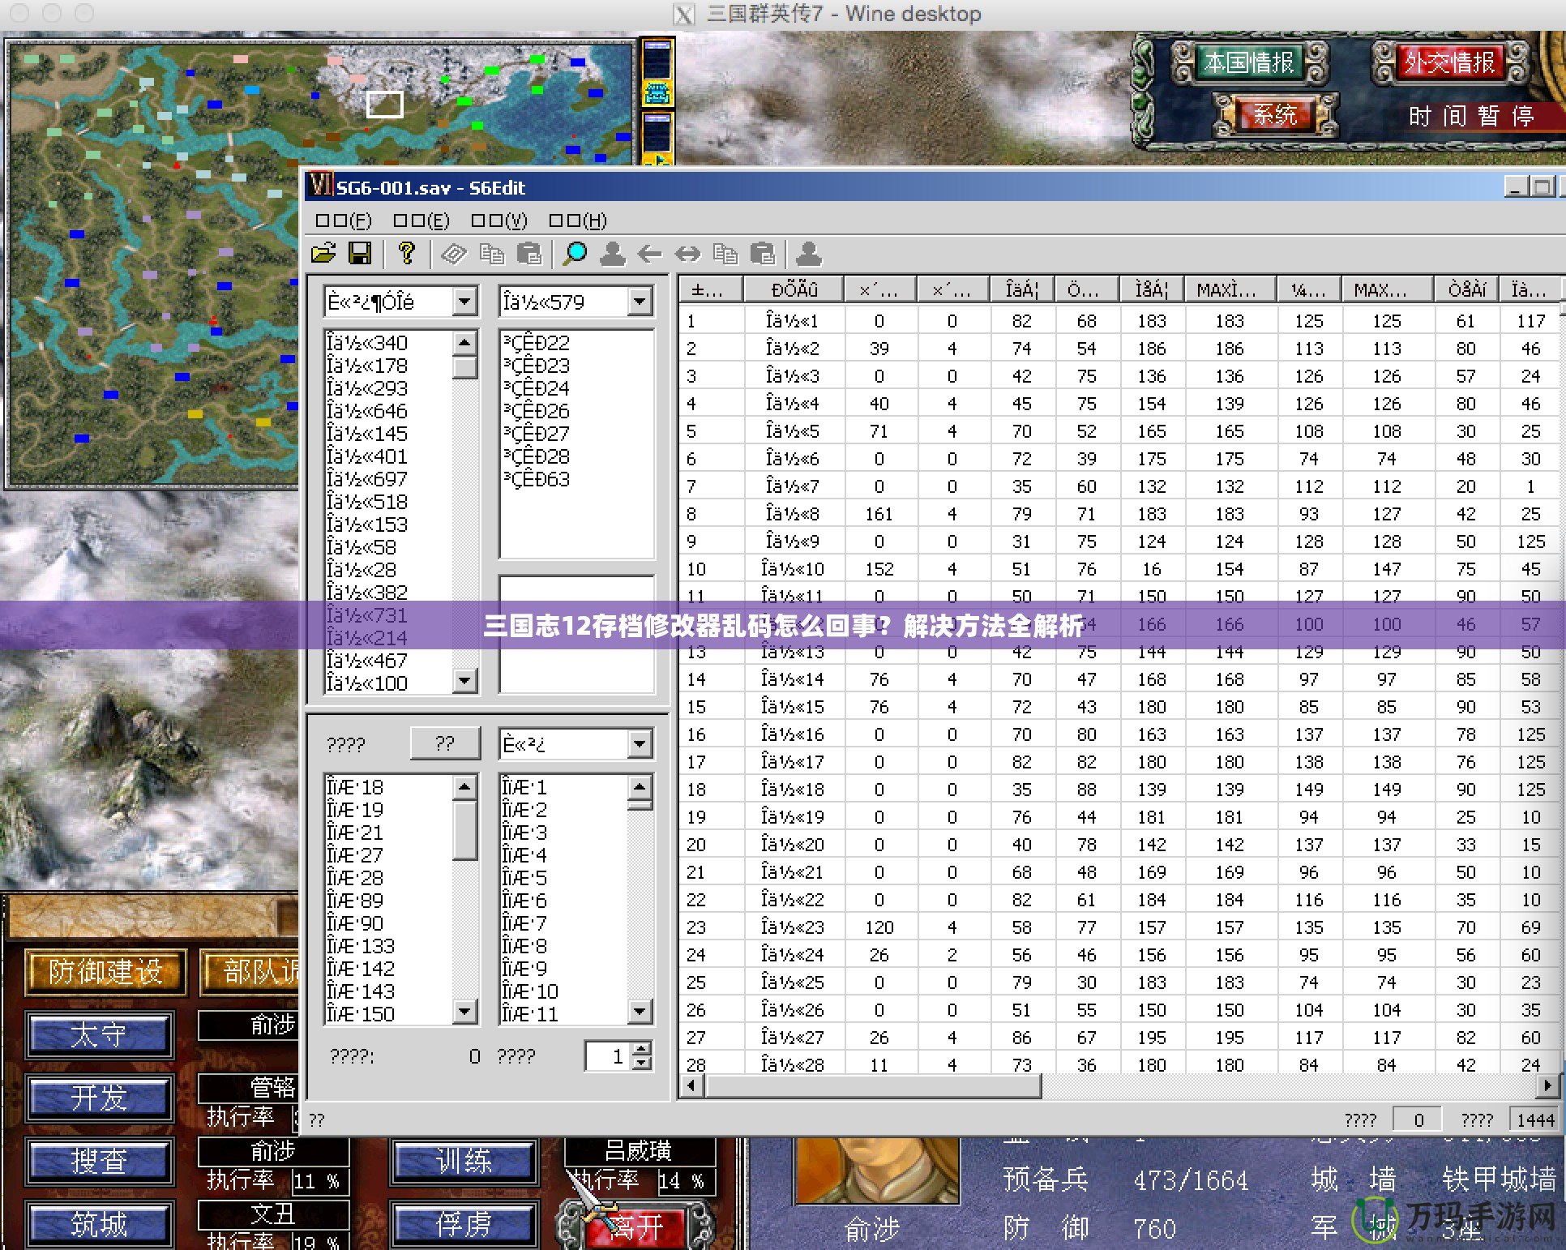Click the left arrow of the table's horizontal scrollbar

(691, 1085)
